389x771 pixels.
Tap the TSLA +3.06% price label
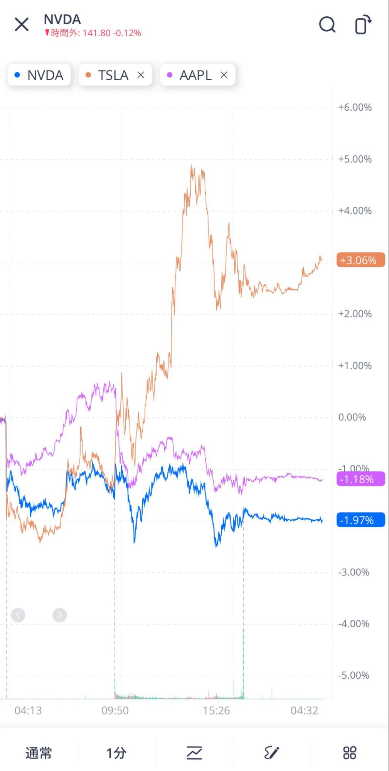tap(360, 260)
